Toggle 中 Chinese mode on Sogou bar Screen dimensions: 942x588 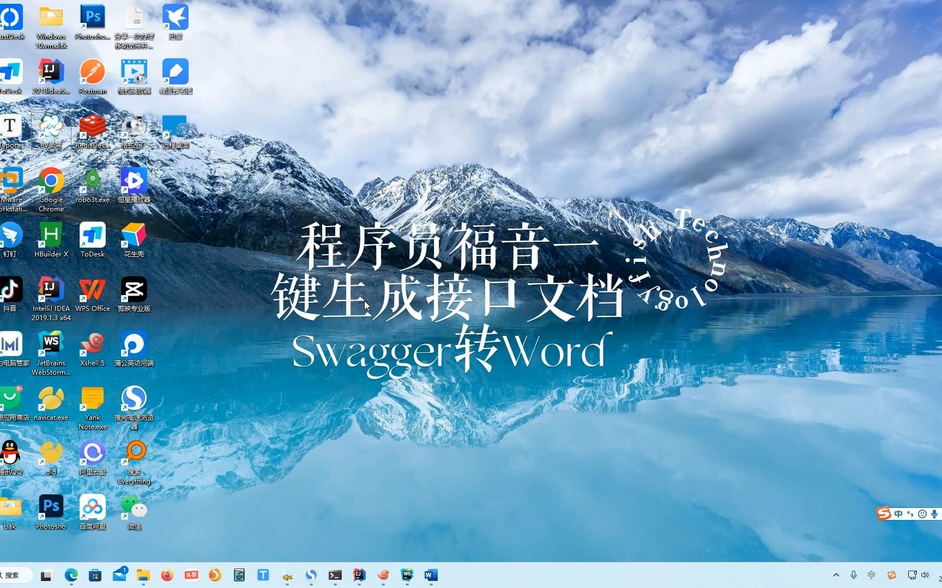(898, 514)
